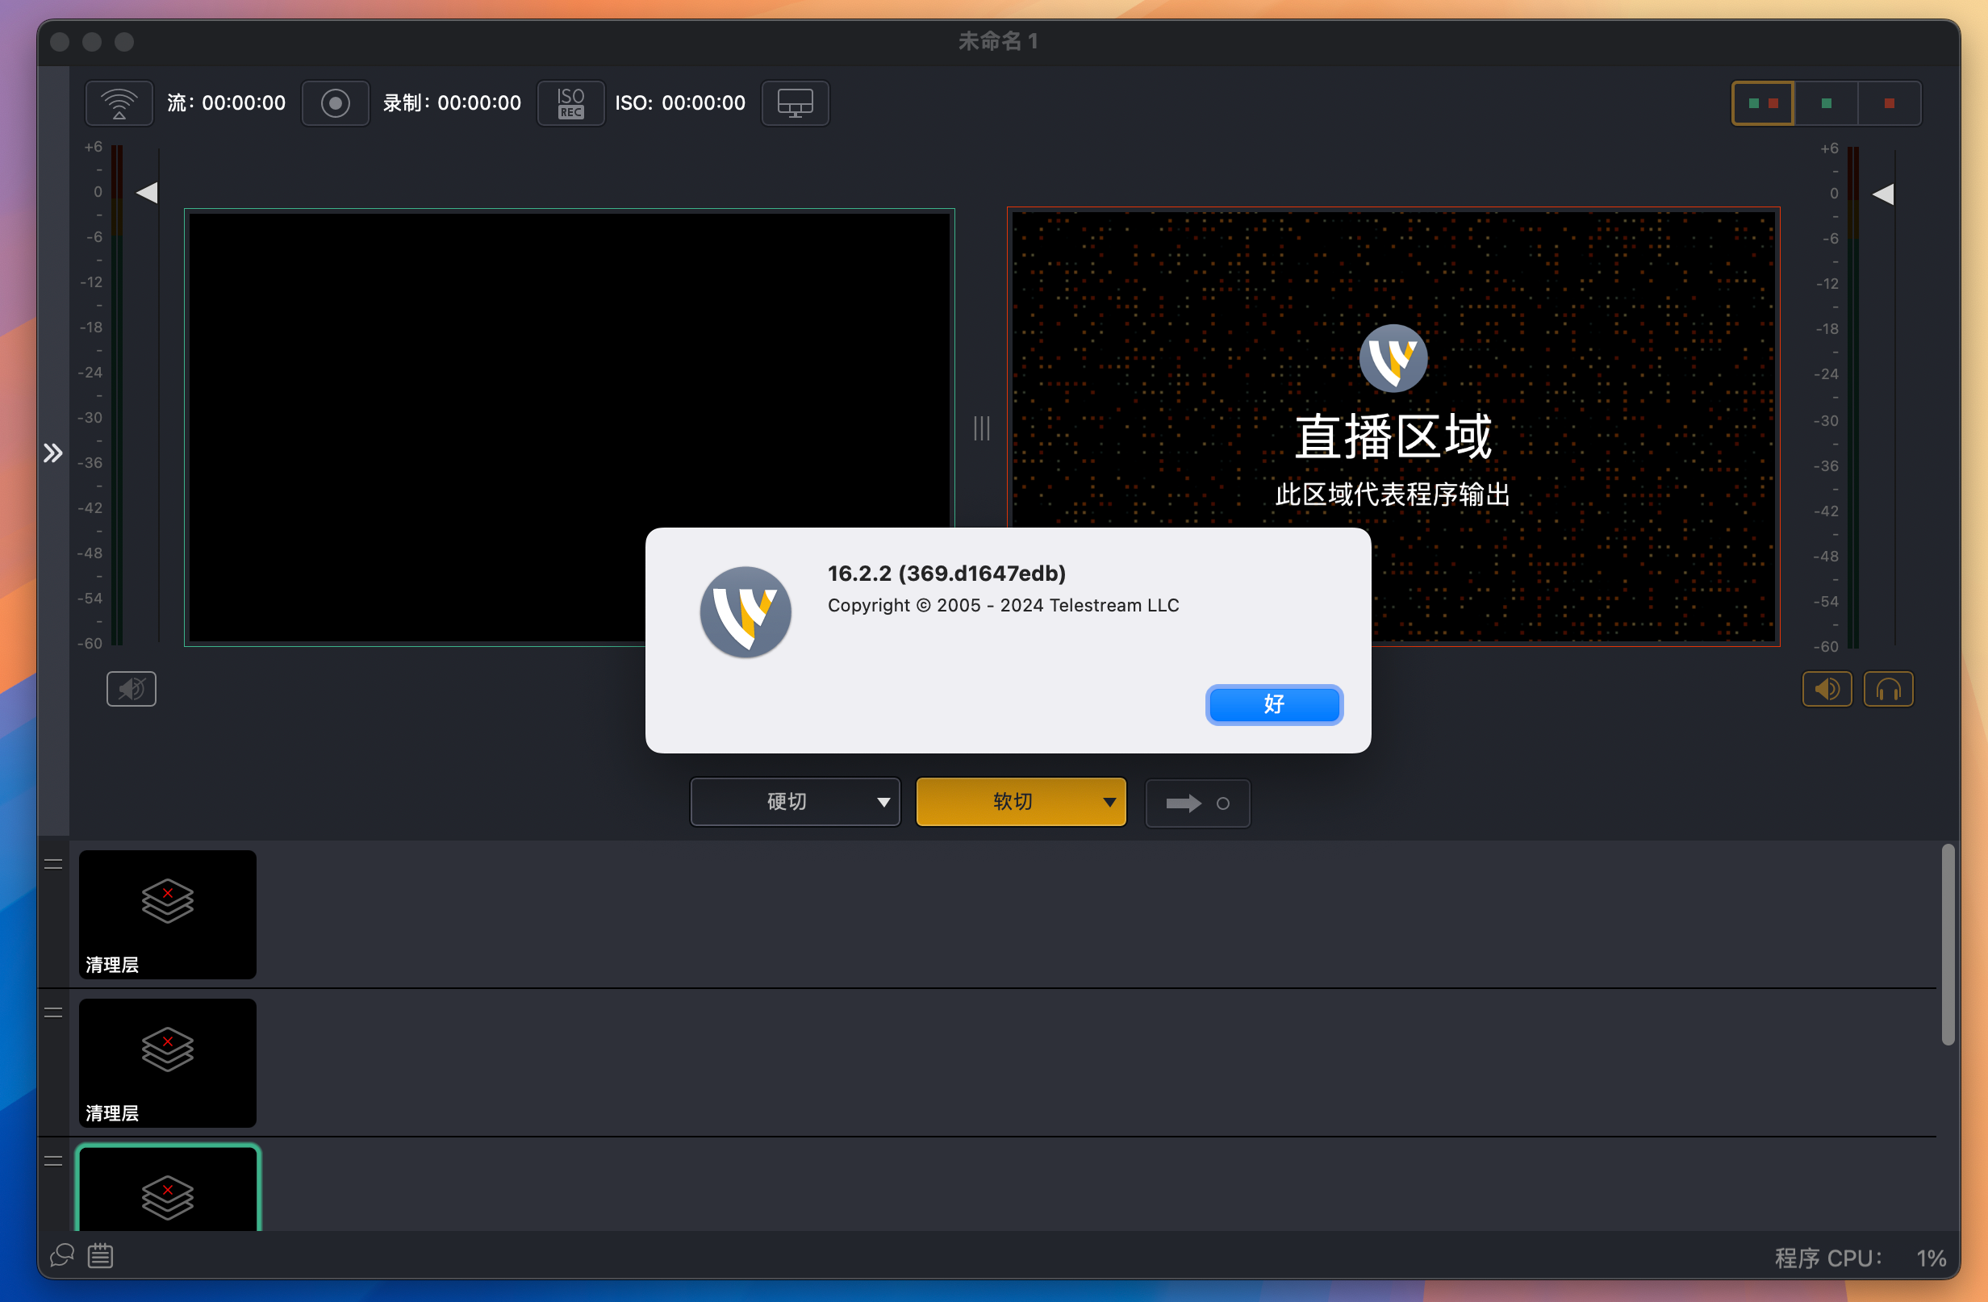This screenshot has width=1988, height=1302.
Task: Toggle the live output speaker button
Action: pos(1827,689)
